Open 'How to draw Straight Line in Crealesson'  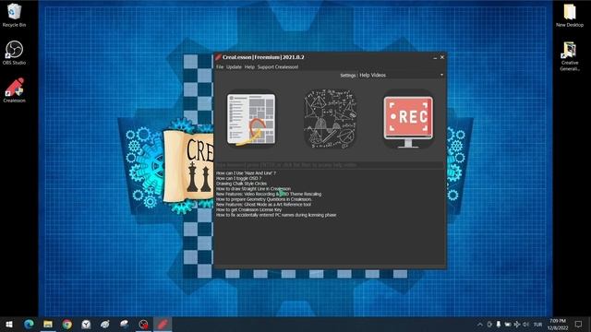click(x=253, y=189)
